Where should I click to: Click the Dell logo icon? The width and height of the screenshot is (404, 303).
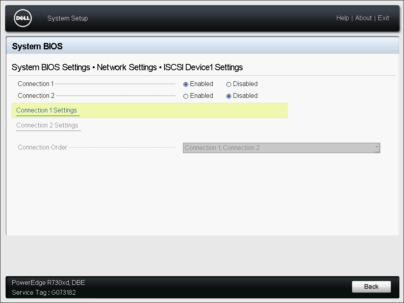(22, 18)
